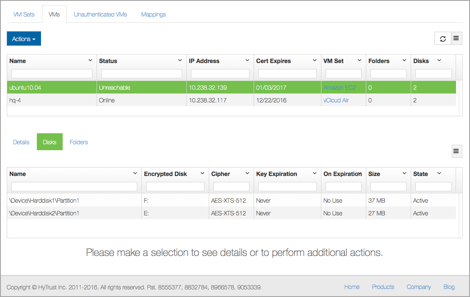Click the refresh icon above the VM table
This screenshot has width=470, height=297.
(443, 38)
